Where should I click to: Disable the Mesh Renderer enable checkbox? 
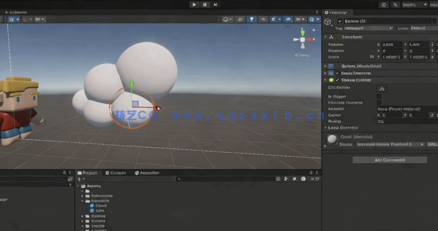pyautogui.click(x=338, y=73)
